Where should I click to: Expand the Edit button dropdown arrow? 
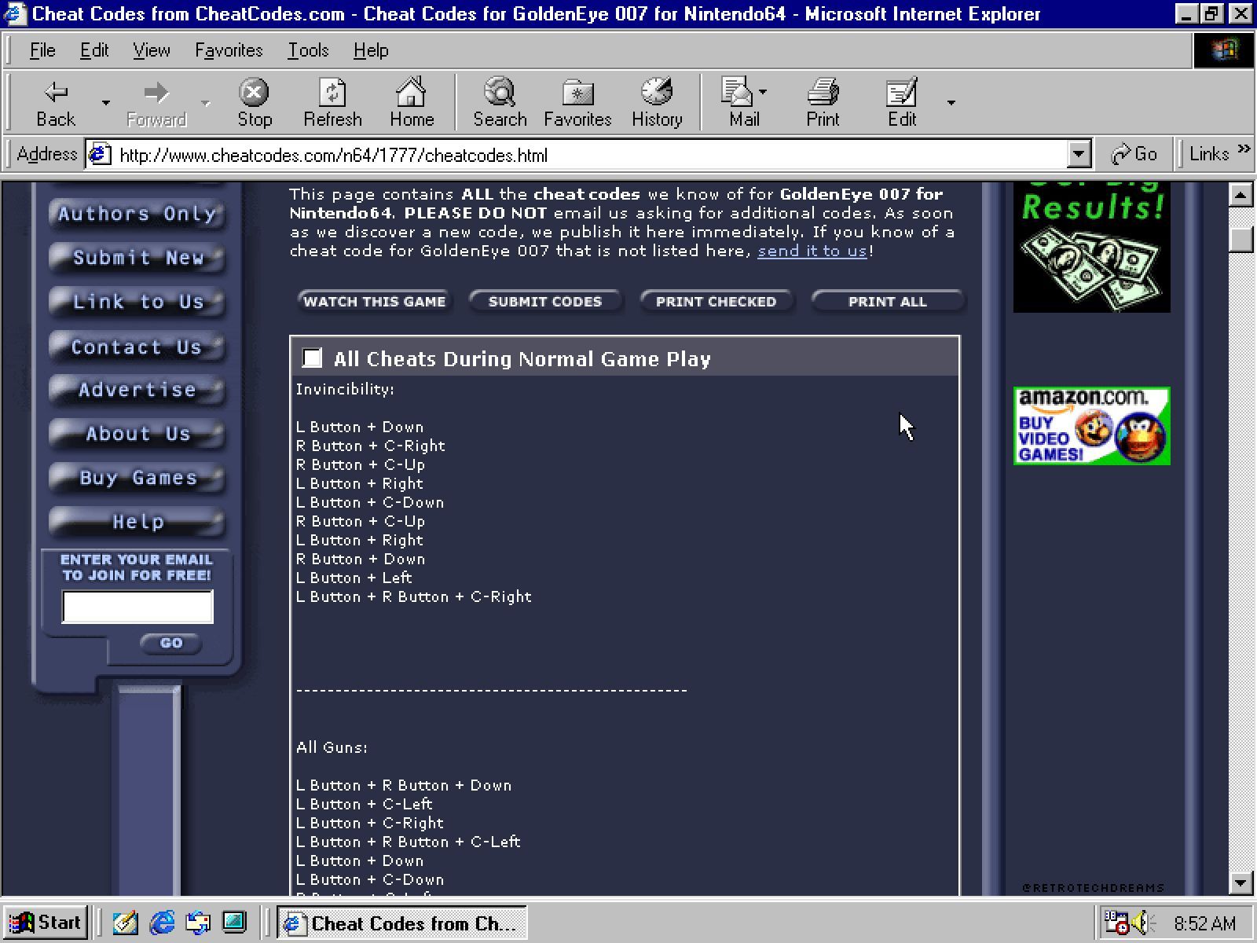click(951, 103)
